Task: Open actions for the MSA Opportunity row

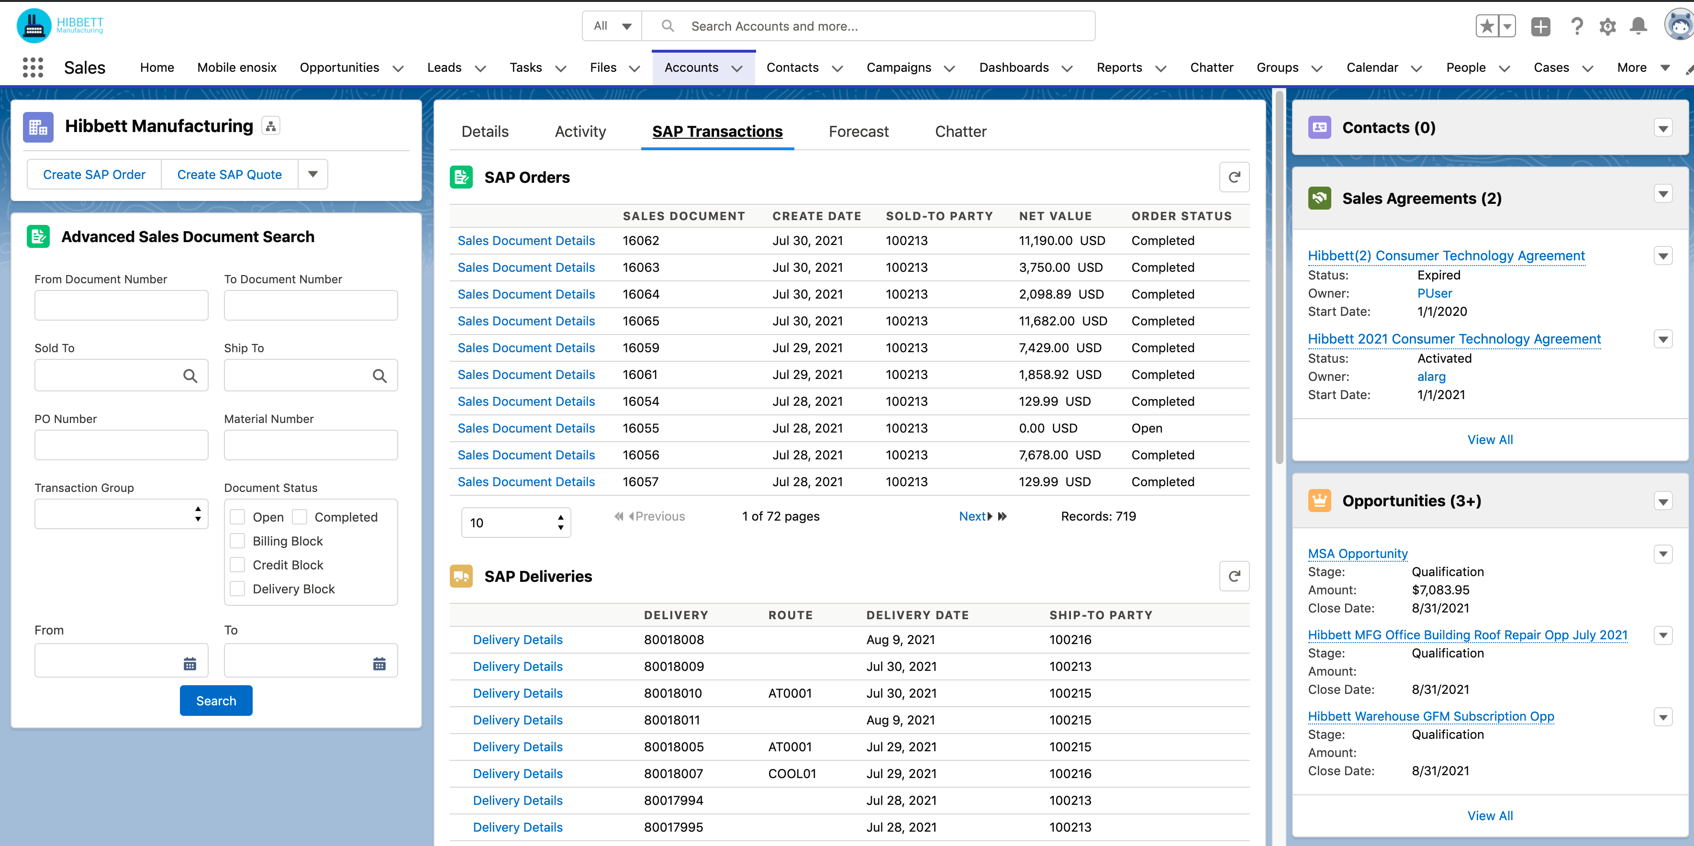Action: (x=1663, y=554)
